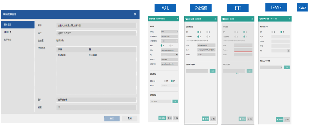
Task: Reveal the password in the MS Teams panel
Action: tap(288, 51)
